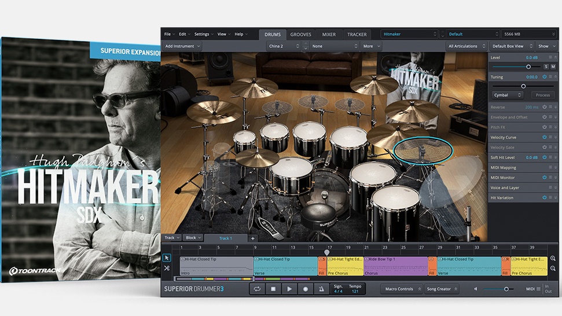Image resolution: width=562 pixels, height=316 pixels.
Task: Open the Settings menu
Action: pyautogui.click(x=204, y=34)
